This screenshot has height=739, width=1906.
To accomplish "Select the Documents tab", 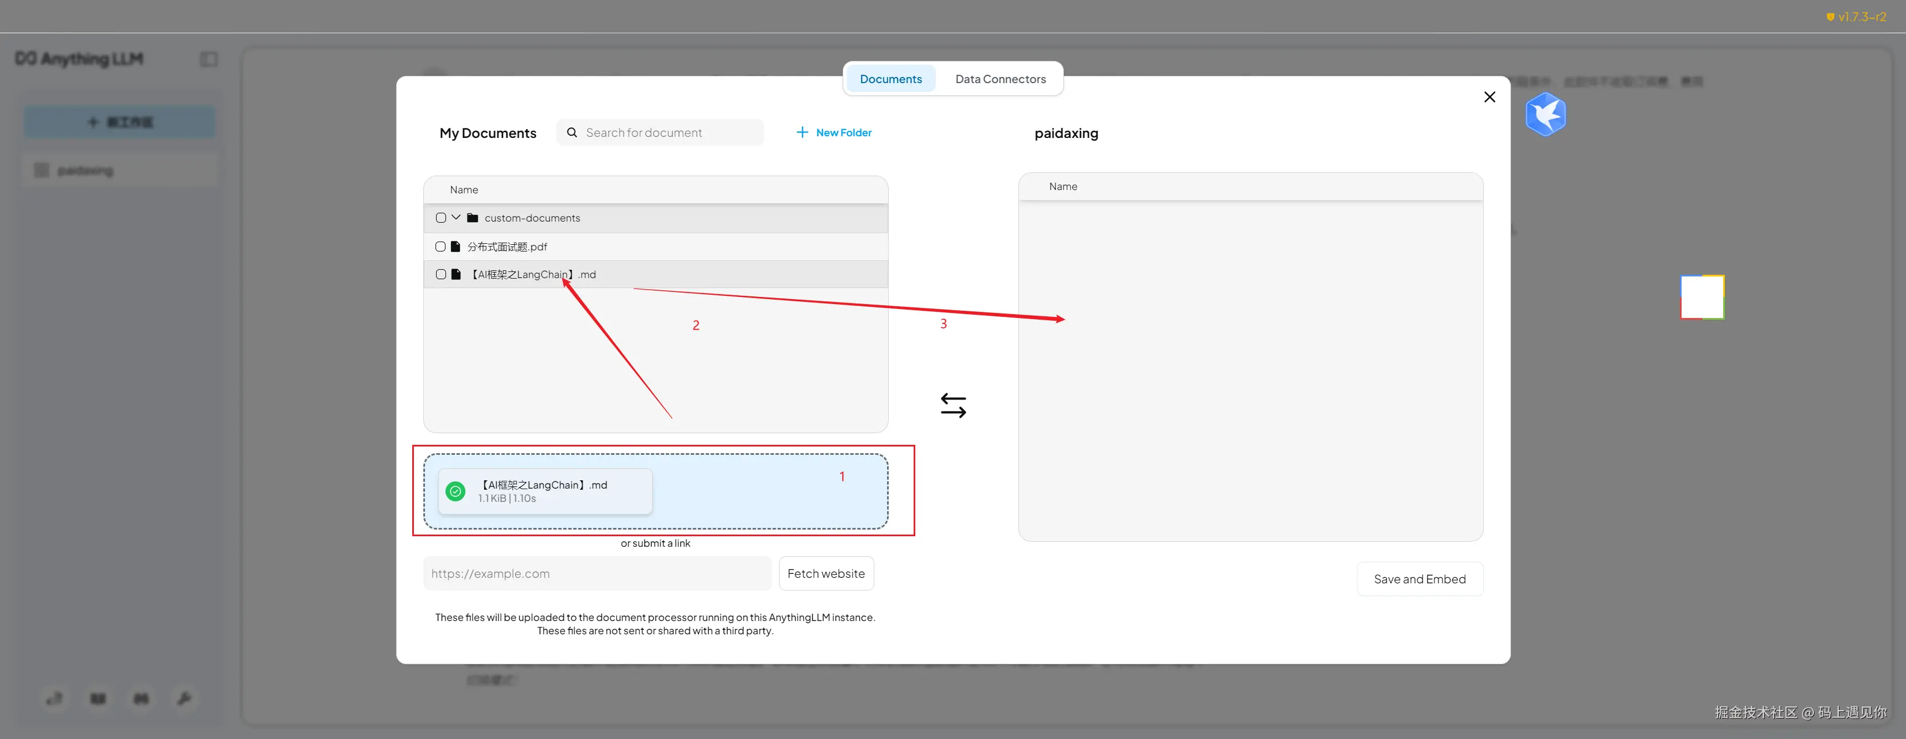I will coord(890,79).
